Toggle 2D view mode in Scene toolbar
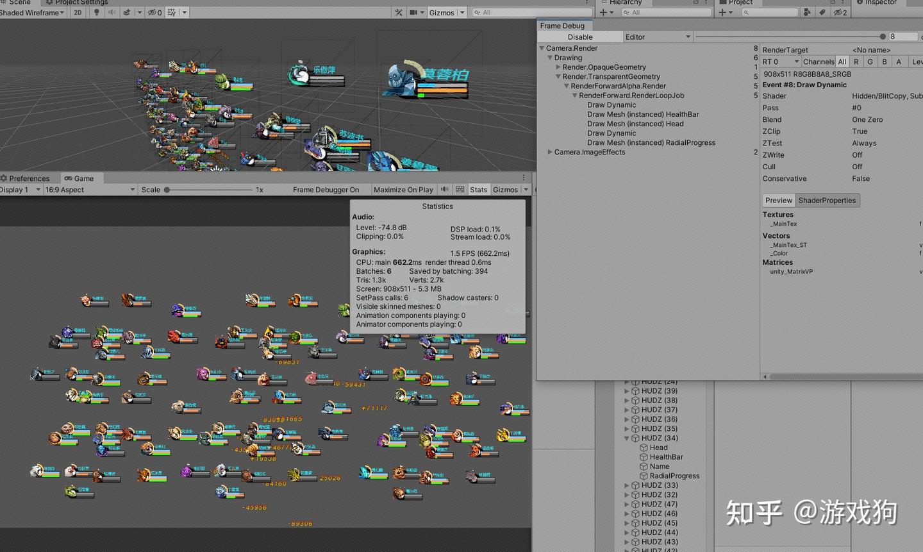 [77, 12]
